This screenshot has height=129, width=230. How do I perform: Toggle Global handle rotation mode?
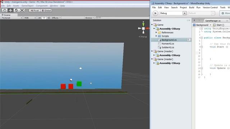click(46, 10)
